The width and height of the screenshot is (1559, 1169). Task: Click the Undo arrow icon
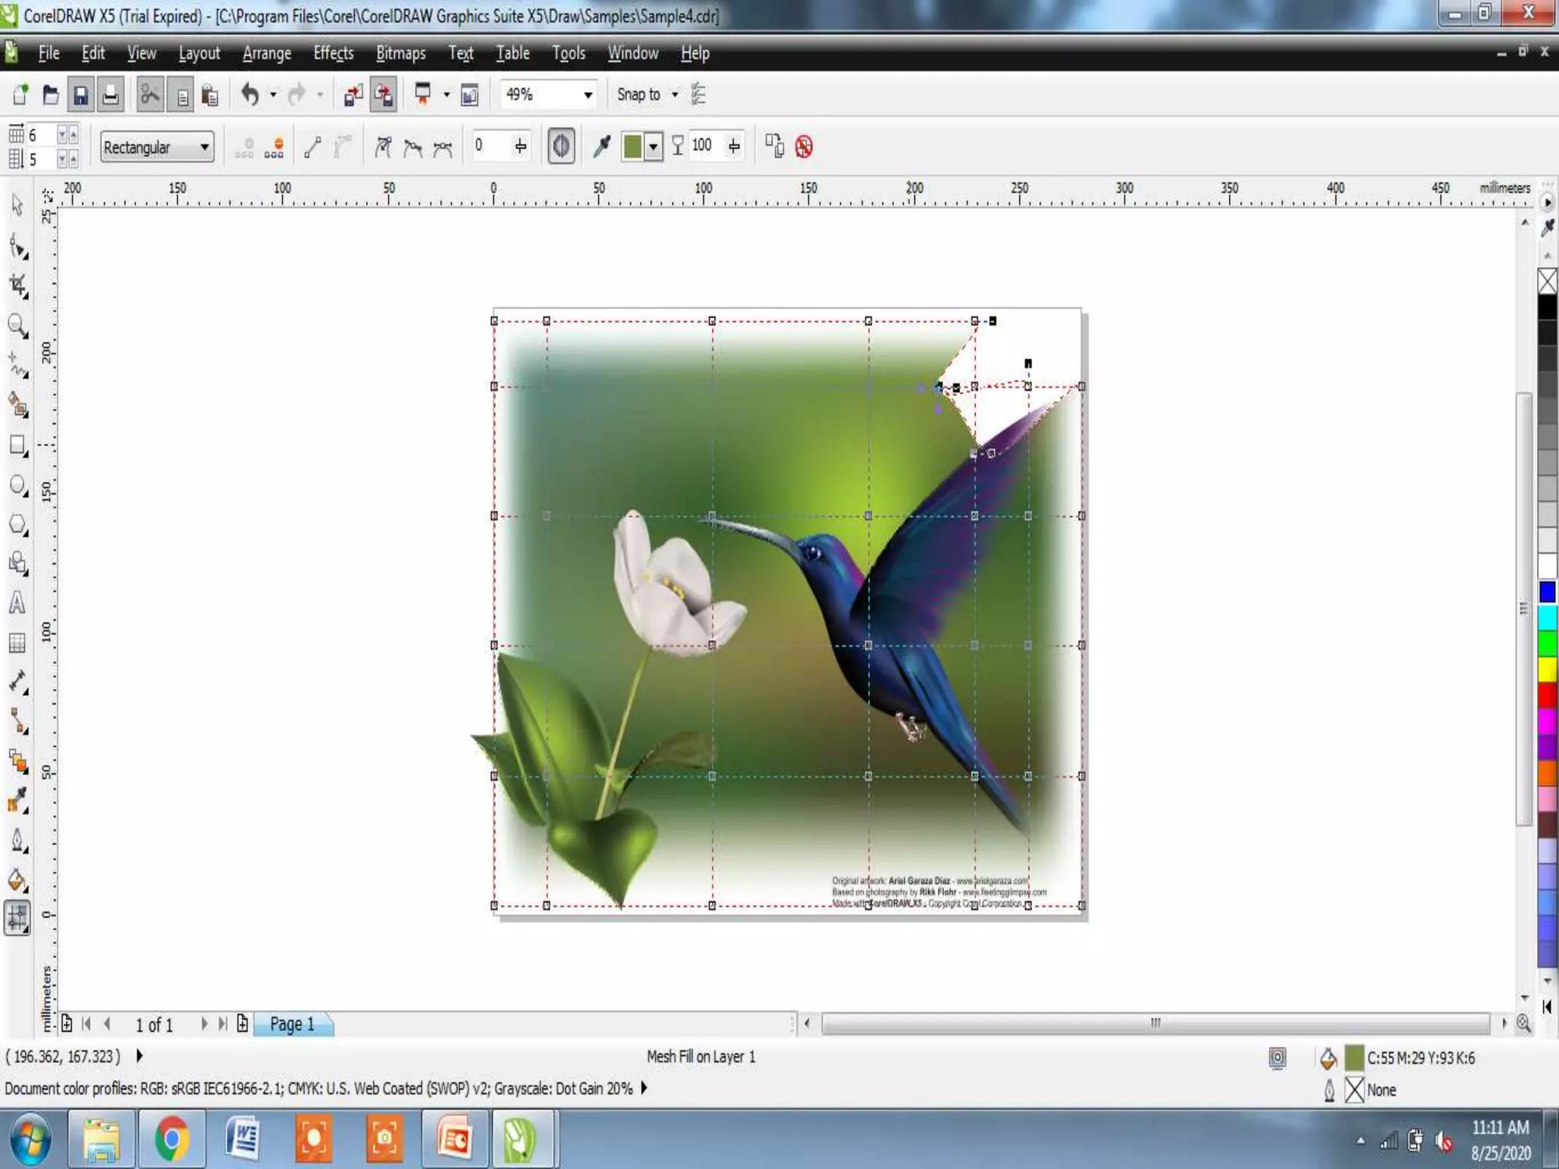(250, 95)
